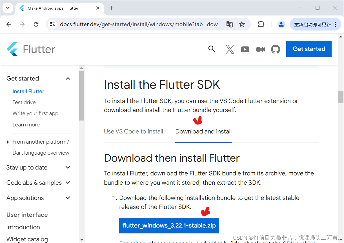Open Chrome three-dot menu
This screenshot has height=243, width=344.
(x=335, y=24)
